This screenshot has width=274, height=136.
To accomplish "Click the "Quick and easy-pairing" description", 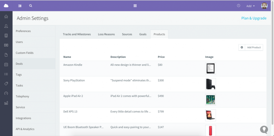I will click(x=131, y=127).
